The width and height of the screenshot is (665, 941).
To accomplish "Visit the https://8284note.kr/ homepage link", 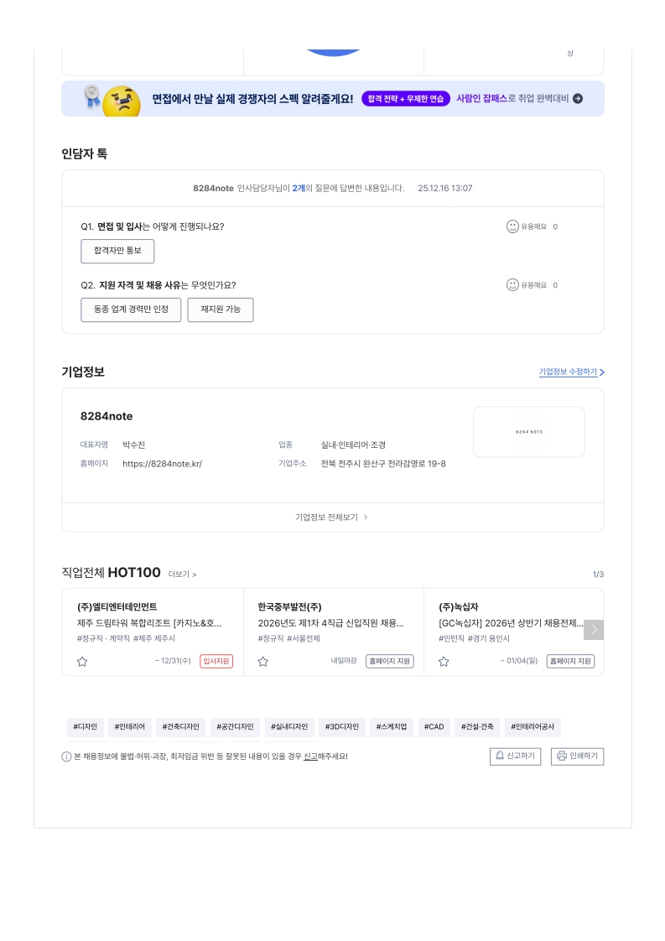I will coord(162,464).
